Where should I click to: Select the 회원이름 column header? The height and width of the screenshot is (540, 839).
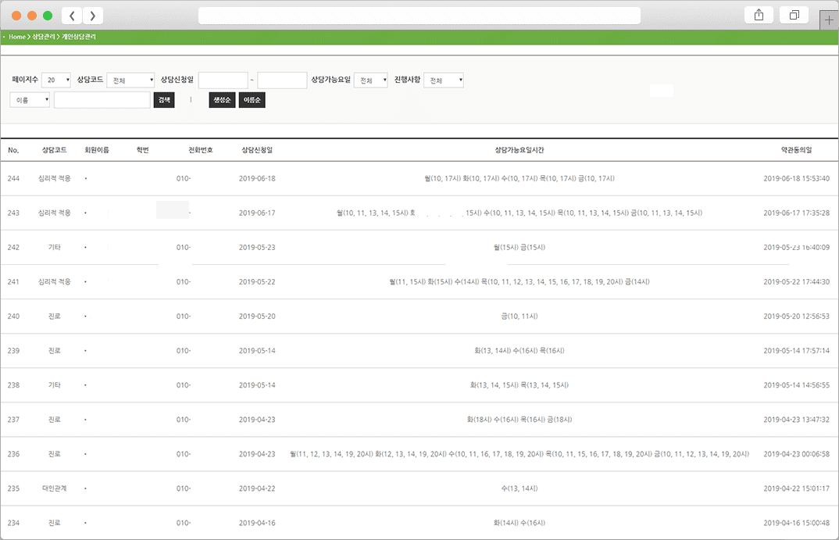point(97,150)
